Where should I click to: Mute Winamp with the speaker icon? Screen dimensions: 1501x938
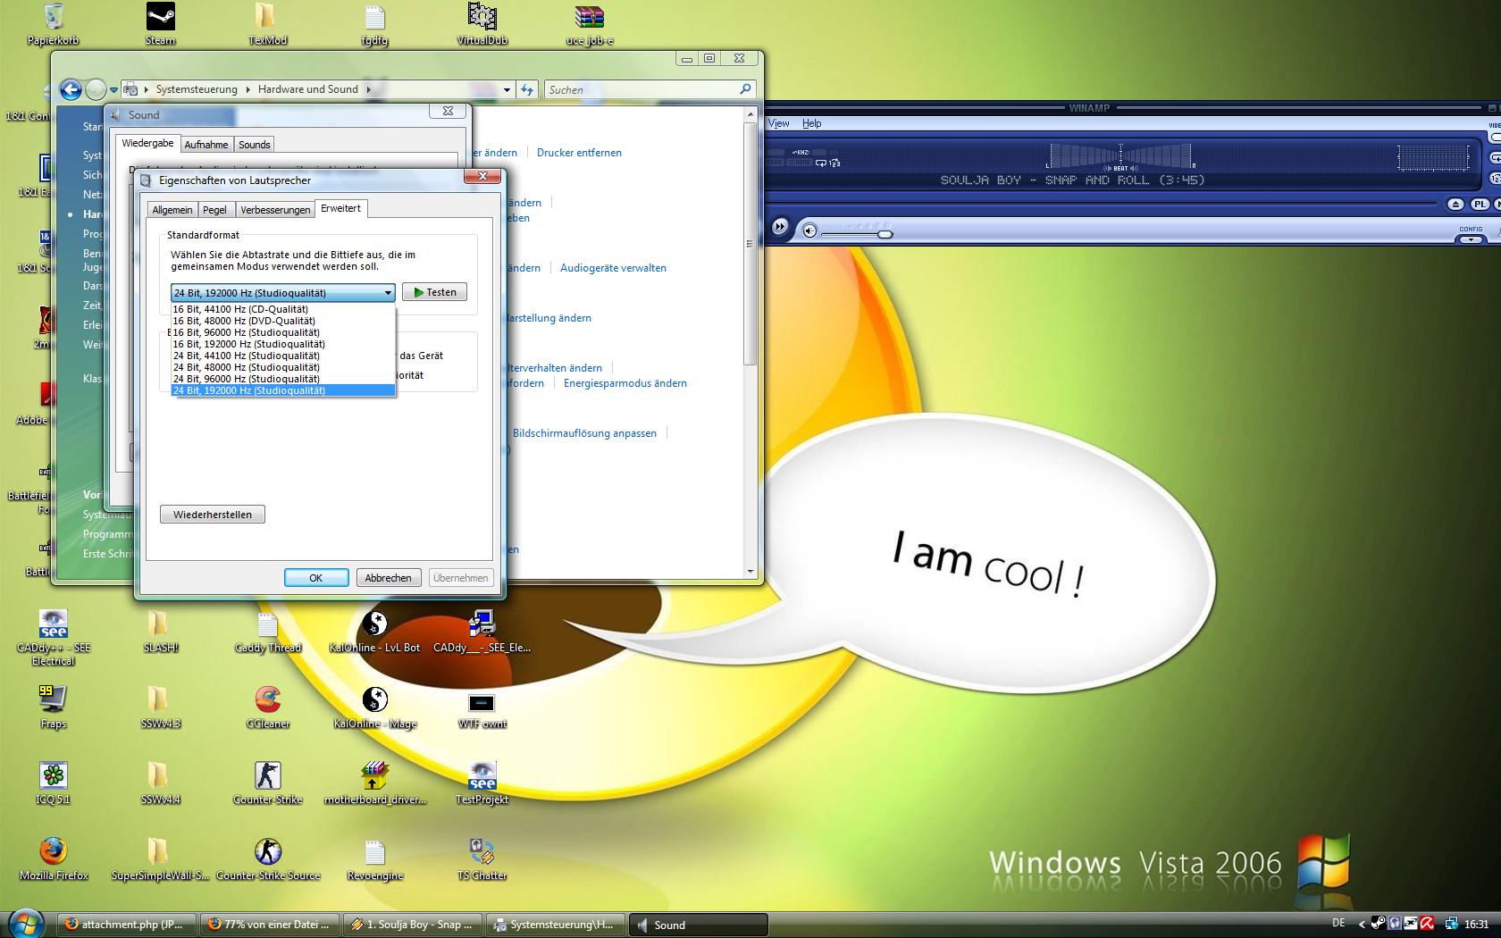pos(809,230)
